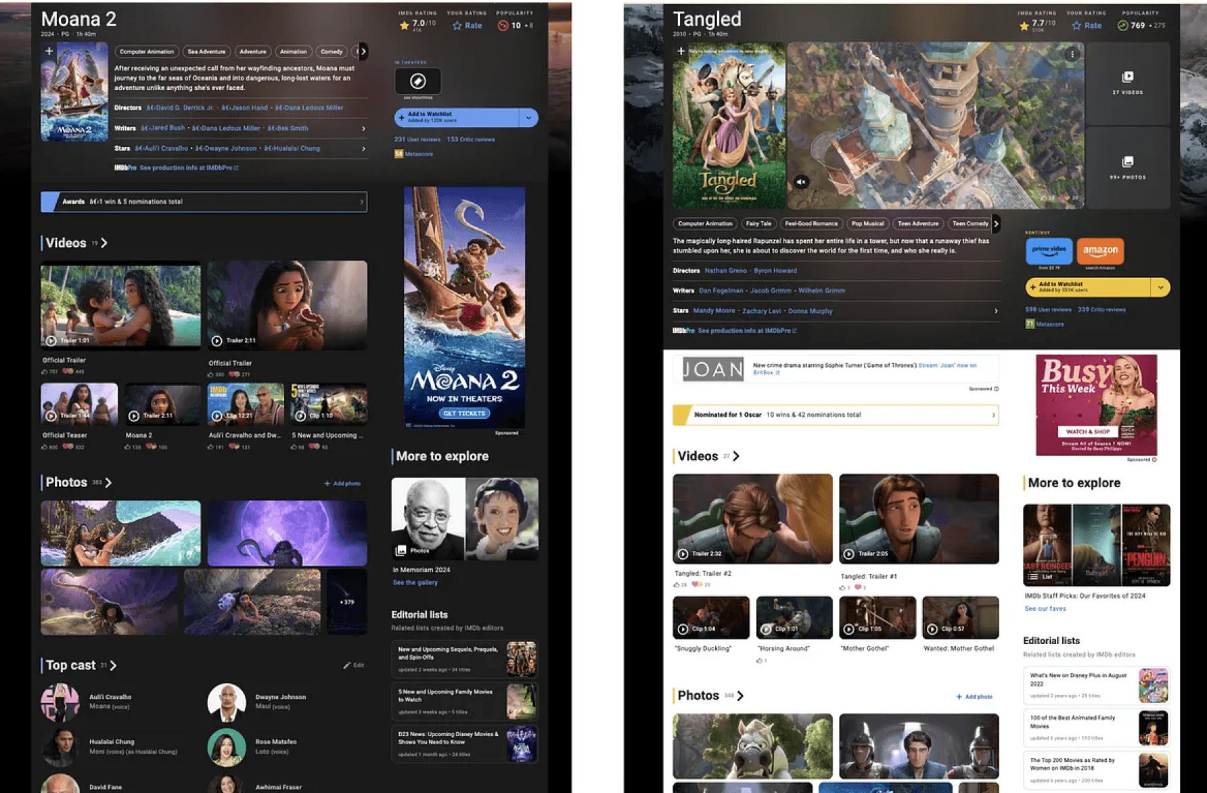
Task: Click the watchlist plus ribbon on Moana 2 poster
Action: tap(49, 51)
